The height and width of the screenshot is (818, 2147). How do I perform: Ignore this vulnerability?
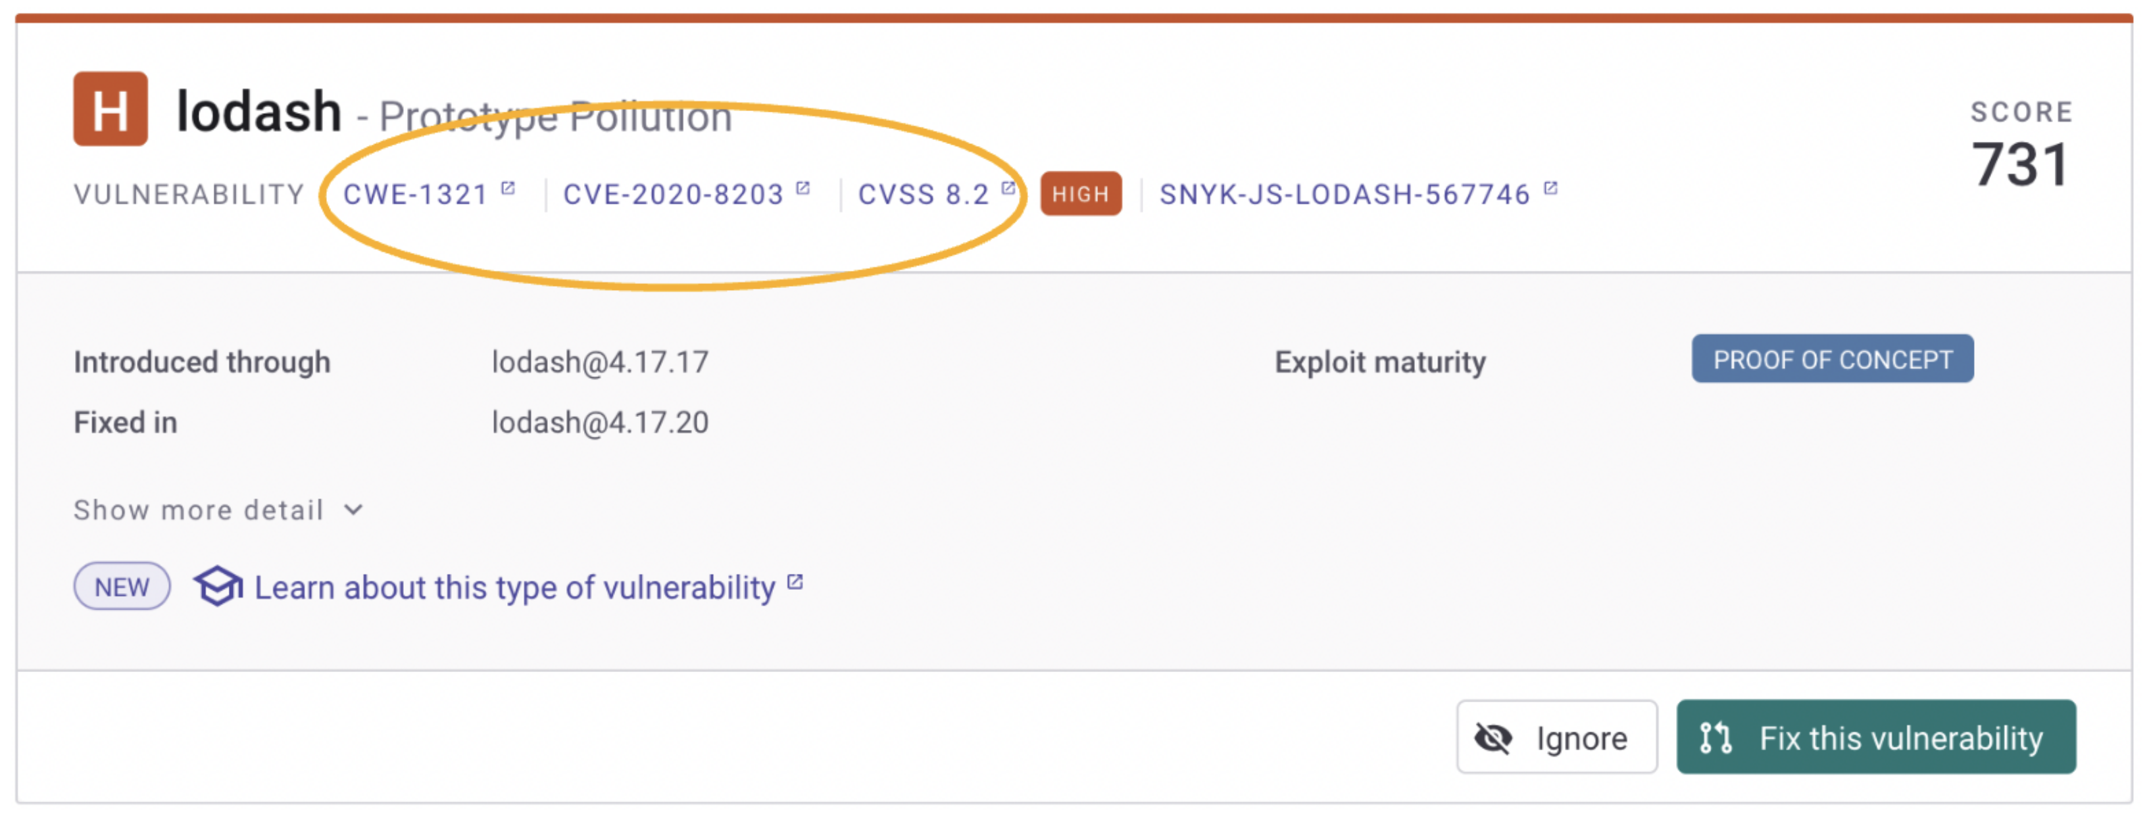[1556, 738]
